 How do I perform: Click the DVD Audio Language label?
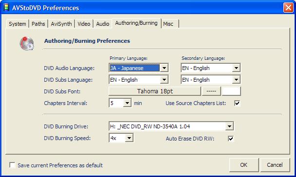point(69,68)
